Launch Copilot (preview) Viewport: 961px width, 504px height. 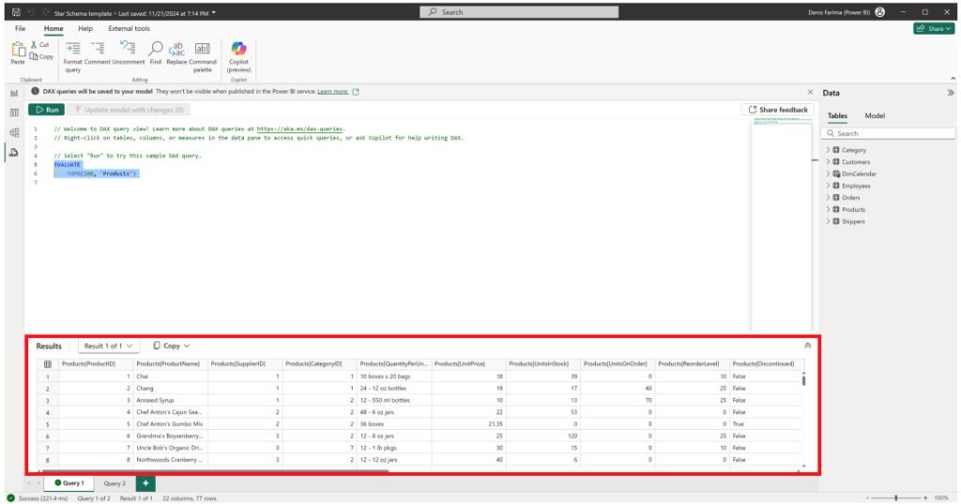(238, 49)
